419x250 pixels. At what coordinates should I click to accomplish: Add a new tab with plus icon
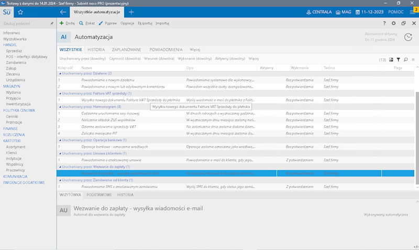tap(131, 12)
